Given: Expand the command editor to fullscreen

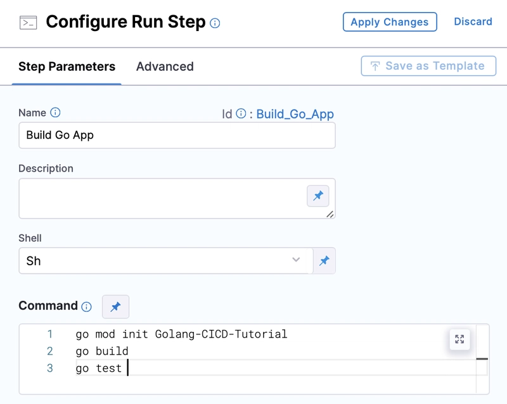Looking at the screenshot, I should pyautogui.click(x=459, y=339).
